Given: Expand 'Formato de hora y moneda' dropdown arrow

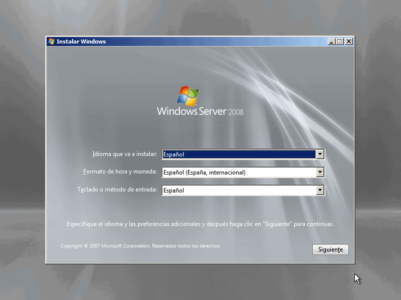Looking at the screenshot, I should click(x=320, y=172).
